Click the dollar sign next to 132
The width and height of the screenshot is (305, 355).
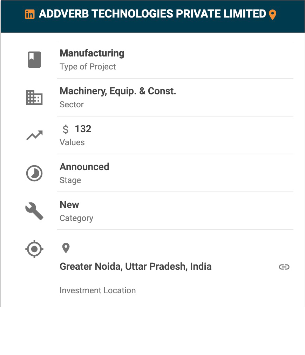[x=66, y=129]
